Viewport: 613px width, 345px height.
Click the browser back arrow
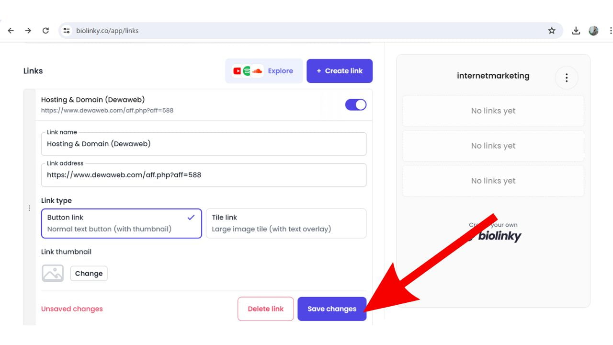pyautogui.click(x=11, y=31)
